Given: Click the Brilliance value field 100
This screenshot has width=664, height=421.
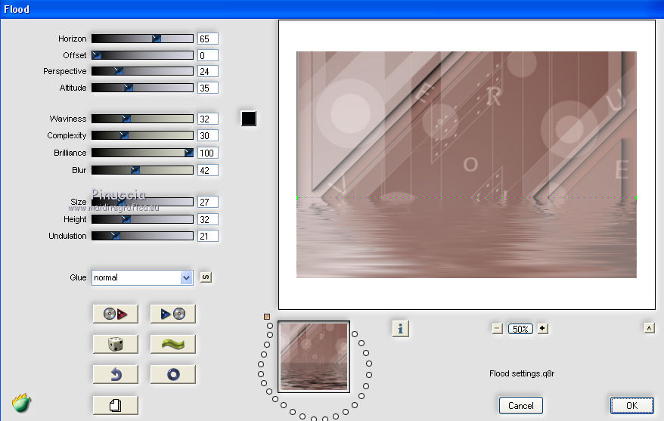Looking at the screenshot, I should [208, 153].
